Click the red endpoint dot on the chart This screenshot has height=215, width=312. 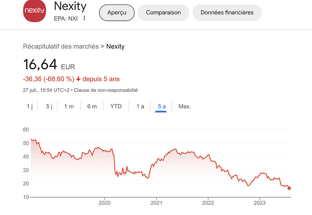[289, 188]
